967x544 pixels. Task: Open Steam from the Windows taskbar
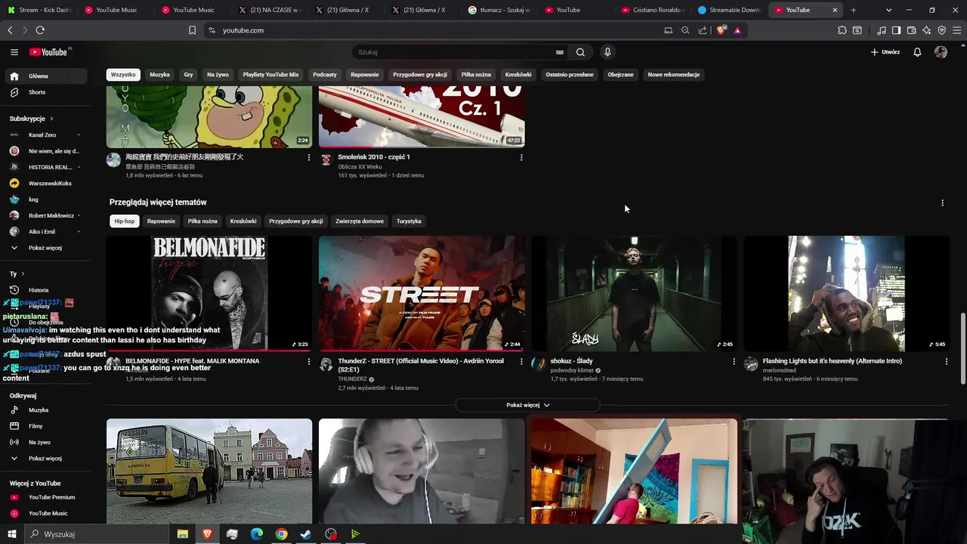point(306,534)
